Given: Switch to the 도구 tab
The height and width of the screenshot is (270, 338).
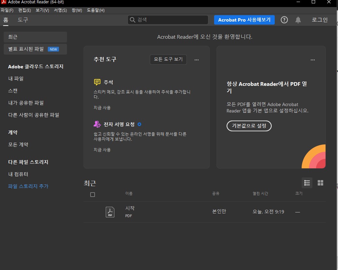Looking at the screenshot, I should click(23, 20).
